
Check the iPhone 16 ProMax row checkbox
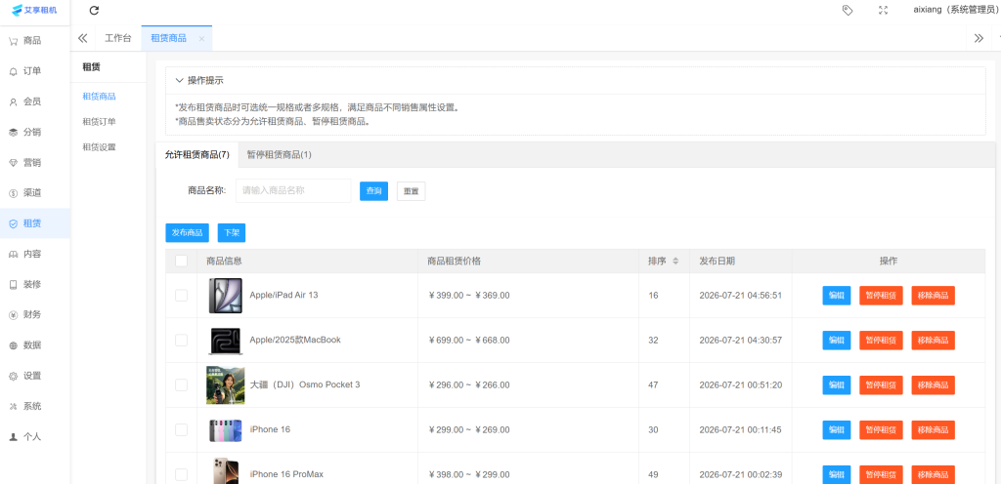pyautogui.click(x=181, y=474)
